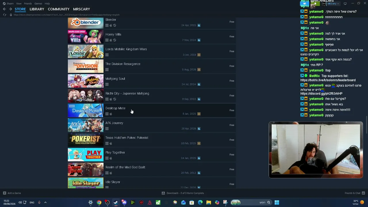This screenshot has height=207, width=368.
Task: Open File Explorer from the taskbar
Action: point(208,202)
